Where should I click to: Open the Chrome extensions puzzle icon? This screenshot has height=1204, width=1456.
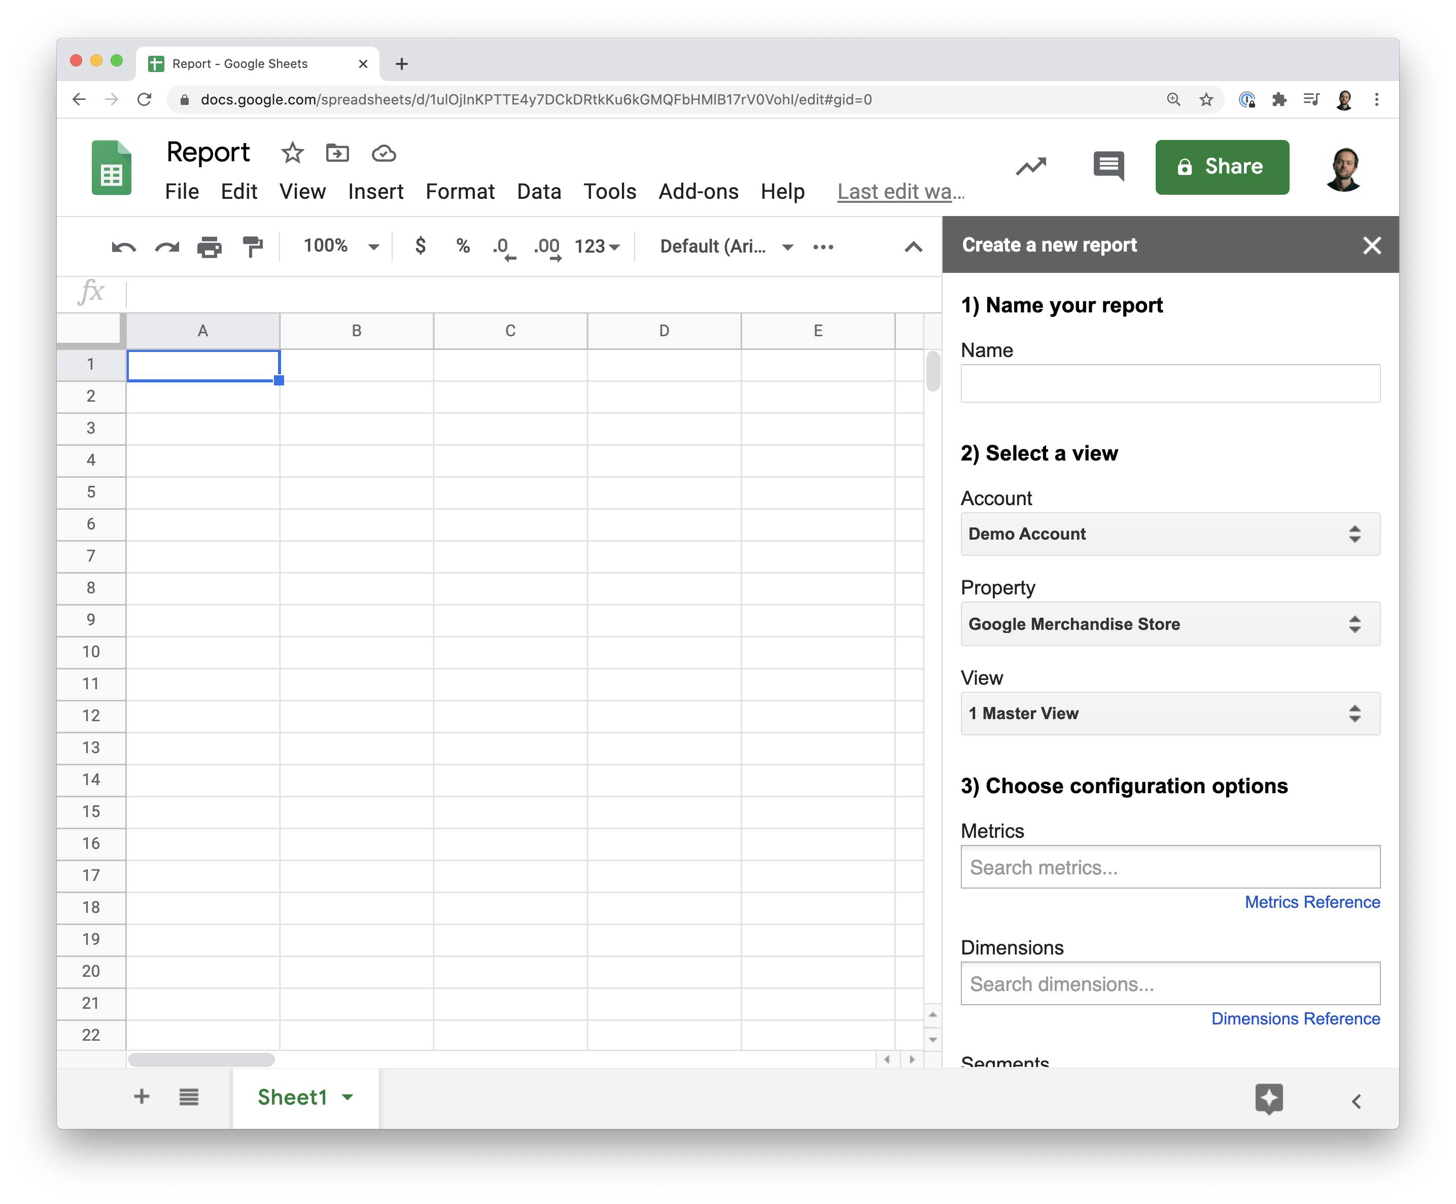click(x=1279, y=99)
